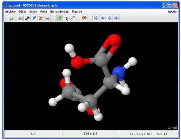Advance to the next frame

(x=109, y=18)
